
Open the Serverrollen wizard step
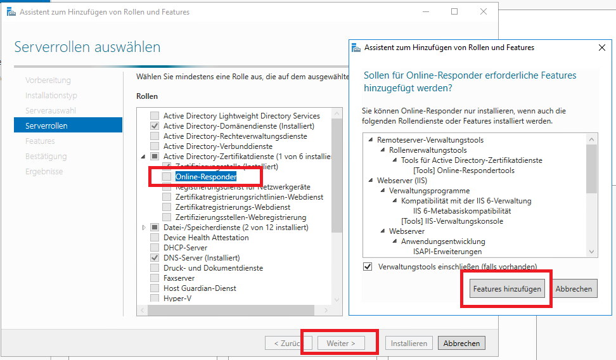(46, 125)
